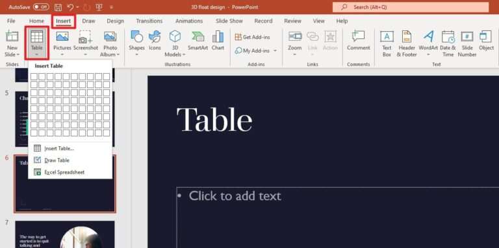
Task: Click Get Add-ins
Action: [252, 37]
